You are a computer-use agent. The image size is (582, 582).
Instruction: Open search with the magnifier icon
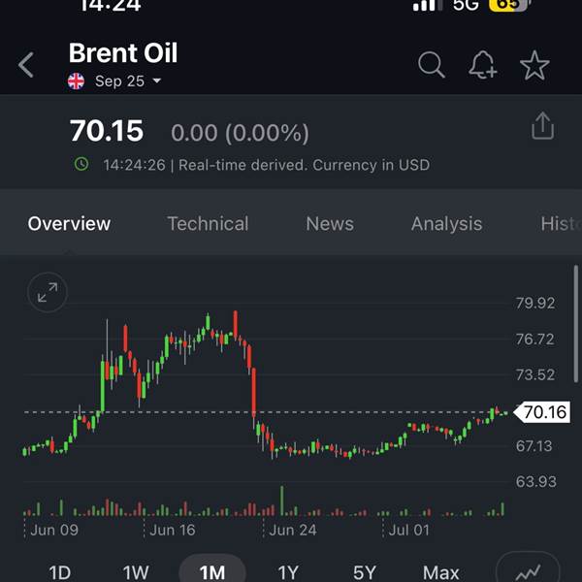click(431, 65)
